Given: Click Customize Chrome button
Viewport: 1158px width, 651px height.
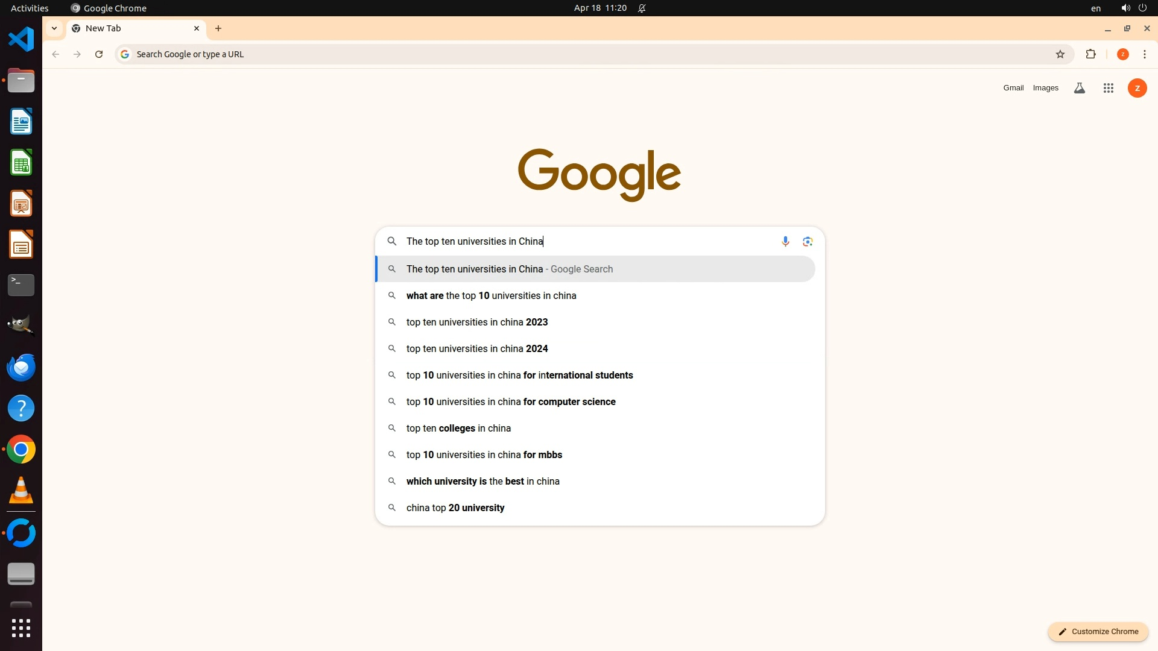Looking at the screenshot, I should click(x=1098, y=631).
